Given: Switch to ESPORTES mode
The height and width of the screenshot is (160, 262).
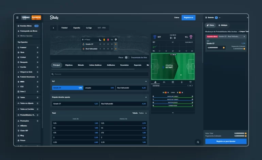Looking at the screenshot, I should pyautogui.click(x=36, y=18).
